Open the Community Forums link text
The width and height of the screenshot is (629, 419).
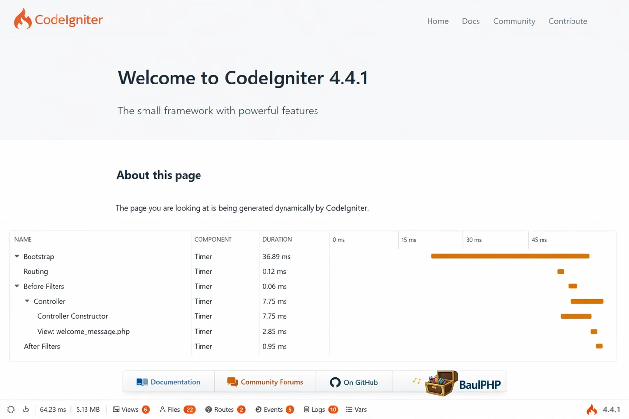coord(272,382)
